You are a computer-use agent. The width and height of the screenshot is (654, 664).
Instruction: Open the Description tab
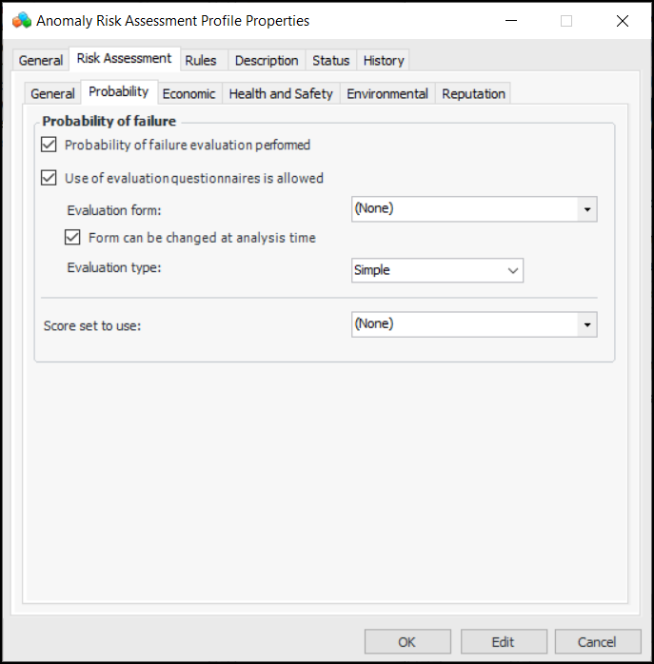(x=267, y=60)
